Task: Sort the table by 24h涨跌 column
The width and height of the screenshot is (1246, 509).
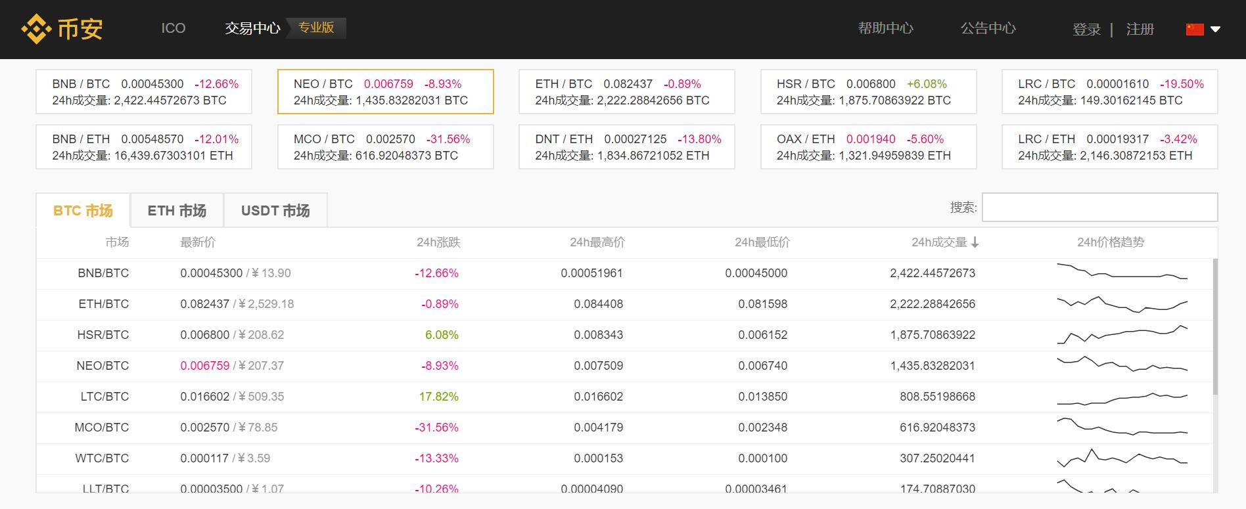Action: point(438,242)
